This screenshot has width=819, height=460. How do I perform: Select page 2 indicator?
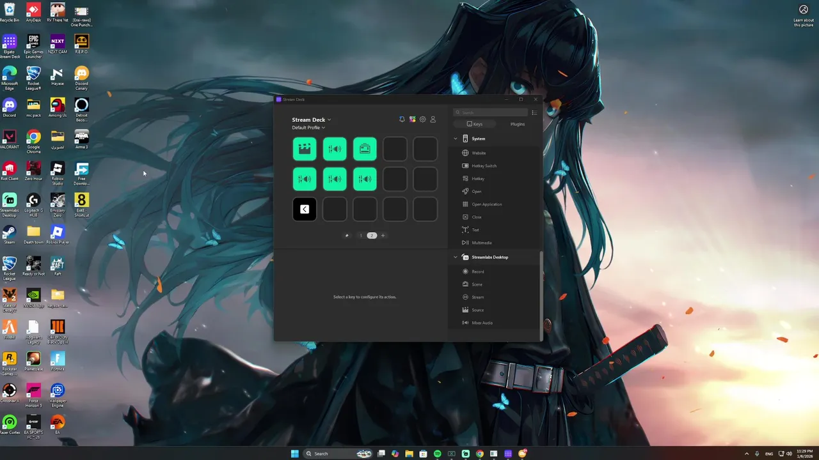pos(372,235)
